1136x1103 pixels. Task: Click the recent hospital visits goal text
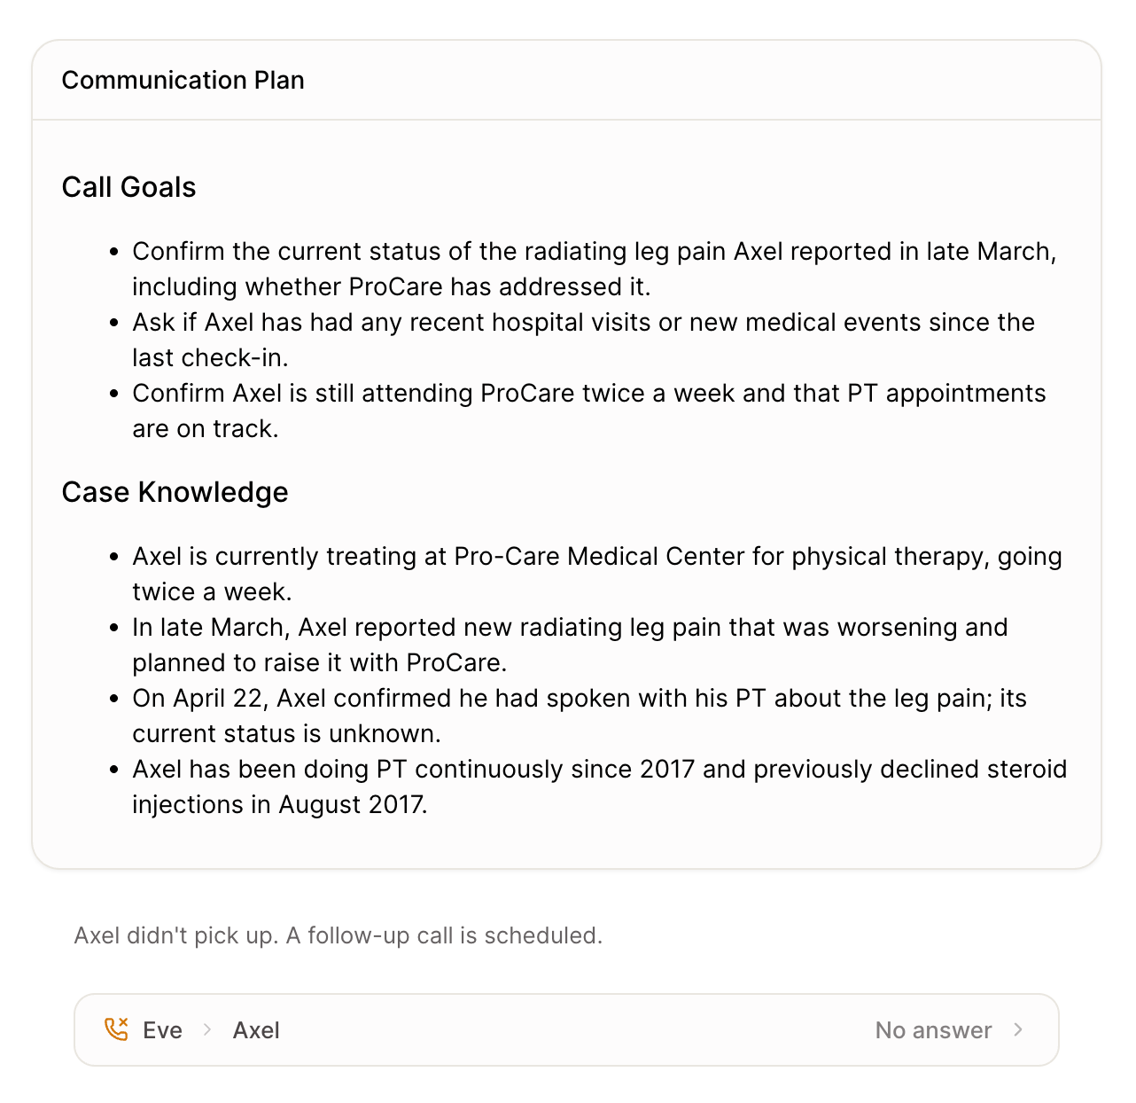(583, 340)
